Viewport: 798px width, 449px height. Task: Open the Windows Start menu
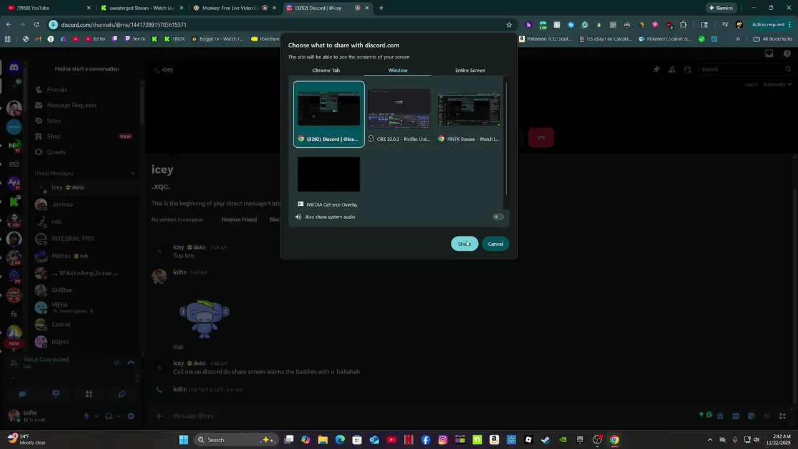[184, 440]
